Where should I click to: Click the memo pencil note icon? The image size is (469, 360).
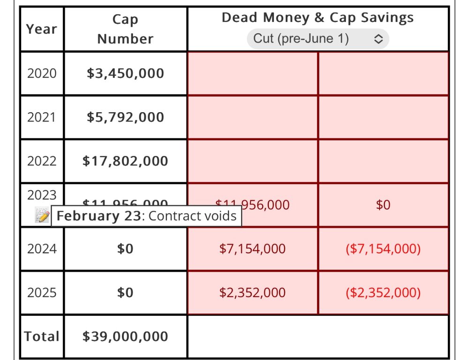coord(42,216)
